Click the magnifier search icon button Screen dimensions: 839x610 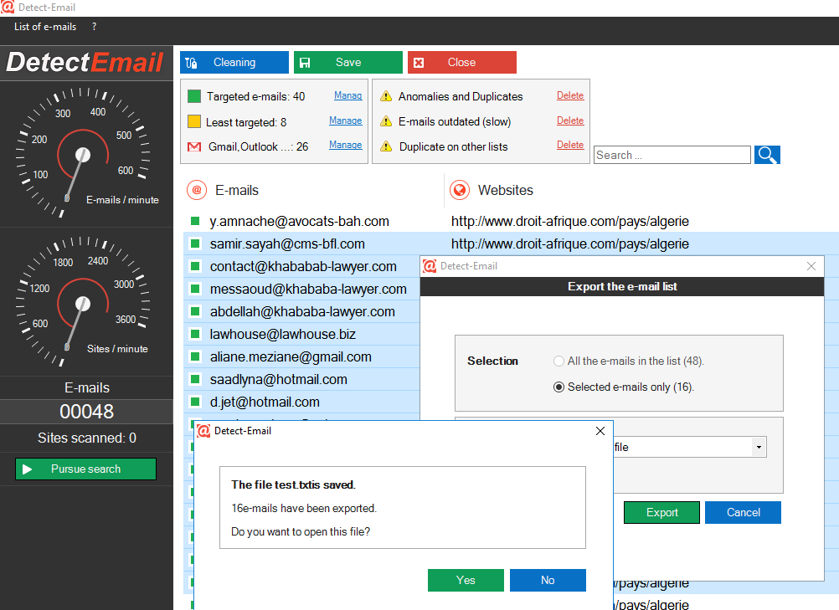[x=767, y=155]
